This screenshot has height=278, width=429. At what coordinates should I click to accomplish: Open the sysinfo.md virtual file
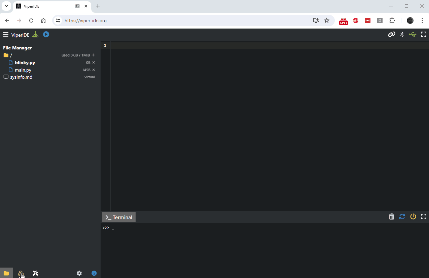tap(21, 77)
